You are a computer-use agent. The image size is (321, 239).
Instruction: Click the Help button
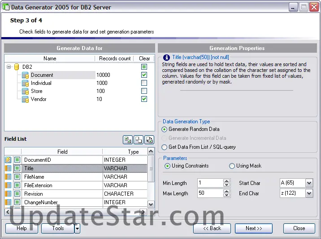click(22, 228)
